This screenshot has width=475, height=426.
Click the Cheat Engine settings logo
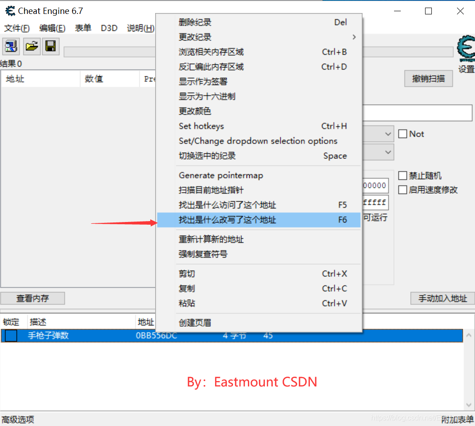(466, 48)
